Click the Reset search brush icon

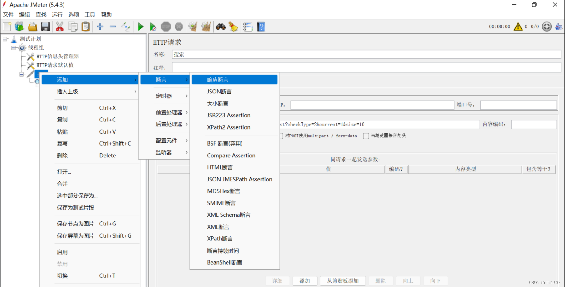(x=233, y=27)
